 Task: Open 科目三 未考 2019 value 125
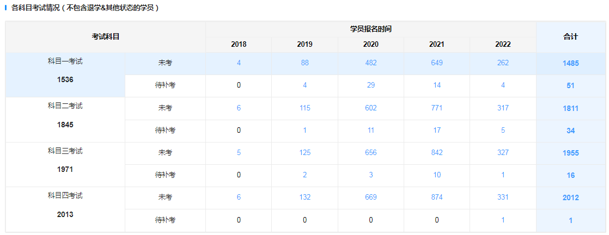pyautogui.click(x=305, y=152)
